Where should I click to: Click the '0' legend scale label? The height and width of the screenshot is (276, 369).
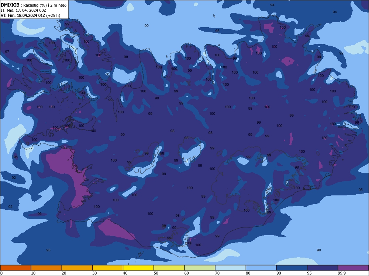coord(1,273)
